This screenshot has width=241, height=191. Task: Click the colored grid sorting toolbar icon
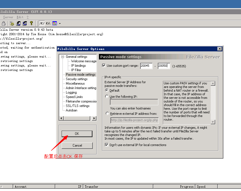point(55,23)
